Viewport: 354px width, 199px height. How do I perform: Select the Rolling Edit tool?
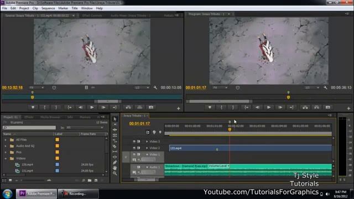(x=115, y=135)
